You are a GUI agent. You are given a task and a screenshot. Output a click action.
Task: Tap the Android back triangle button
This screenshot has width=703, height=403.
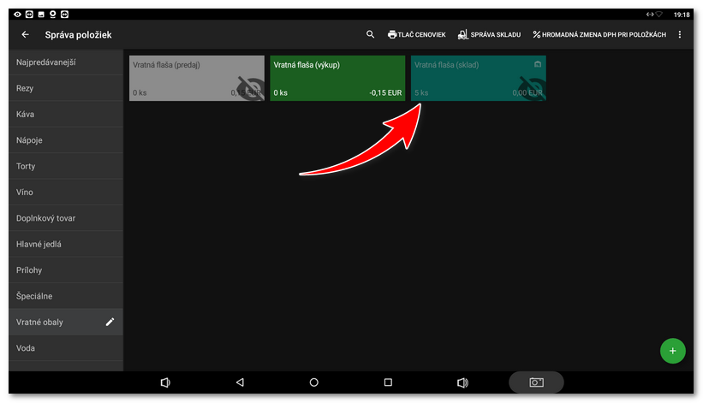pos(240,382)
